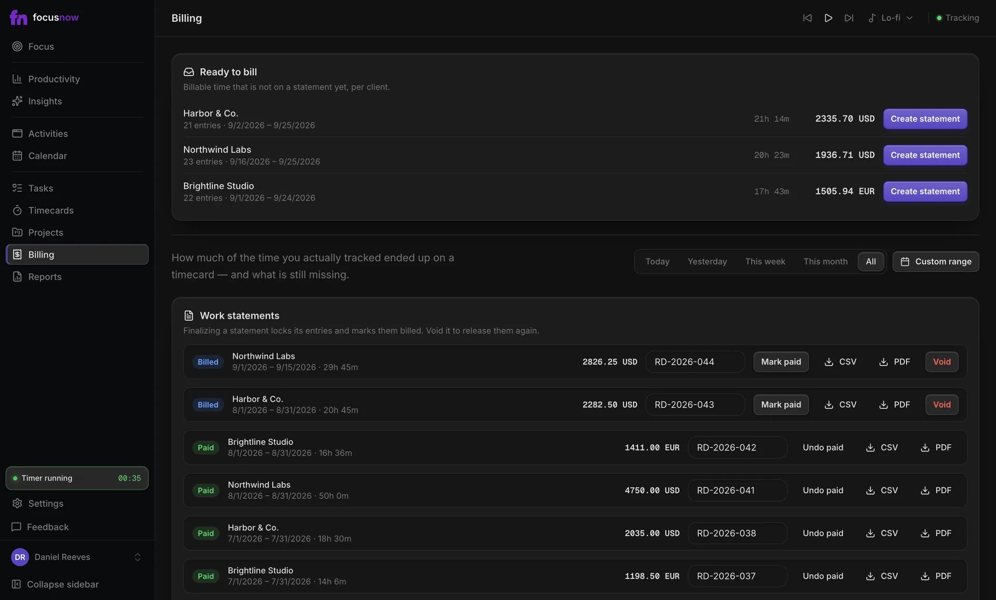Screen dimensions: 996x600
Task: Skip to next music track
Action: click(x=849, y=18)
